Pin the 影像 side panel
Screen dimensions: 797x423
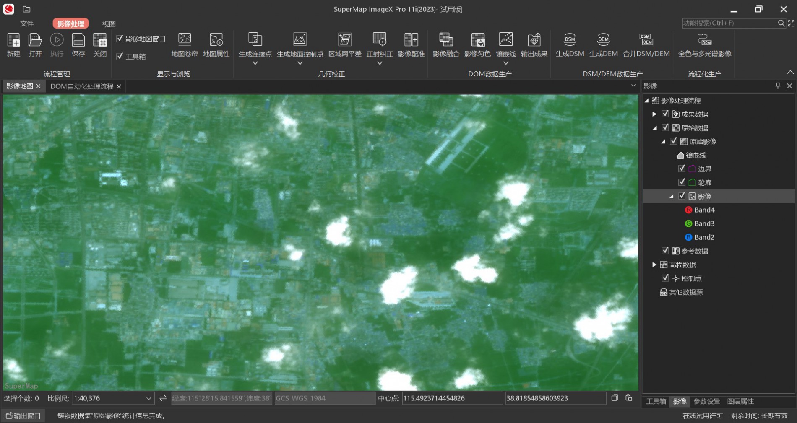tap(778, 86)
